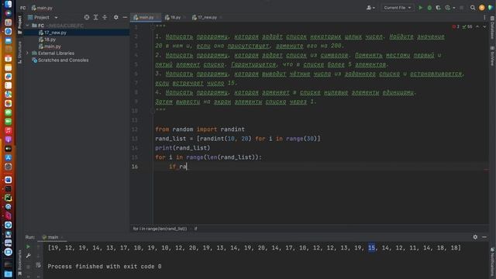Click 'from random import randint' code line
This screenshot has width=496, height=279.
click(x=200, y=129)
